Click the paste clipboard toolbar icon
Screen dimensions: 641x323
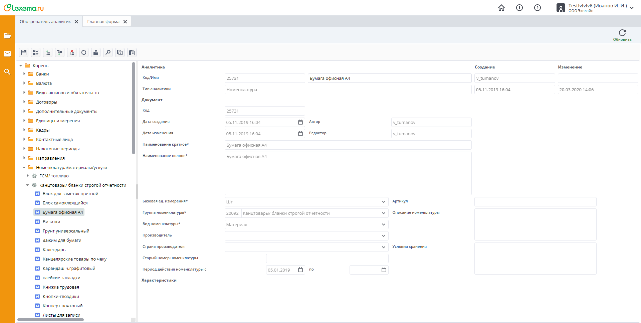(x=132, y=52)
